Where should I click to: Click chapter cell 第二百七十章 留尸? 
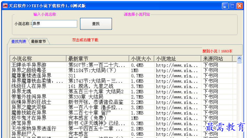[x=89, y=113]
